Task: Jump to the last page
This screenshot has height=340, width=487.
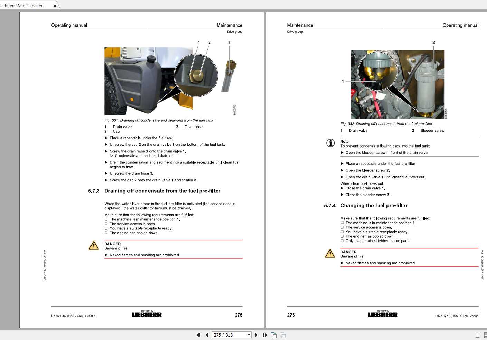Action: pos(264,335)
